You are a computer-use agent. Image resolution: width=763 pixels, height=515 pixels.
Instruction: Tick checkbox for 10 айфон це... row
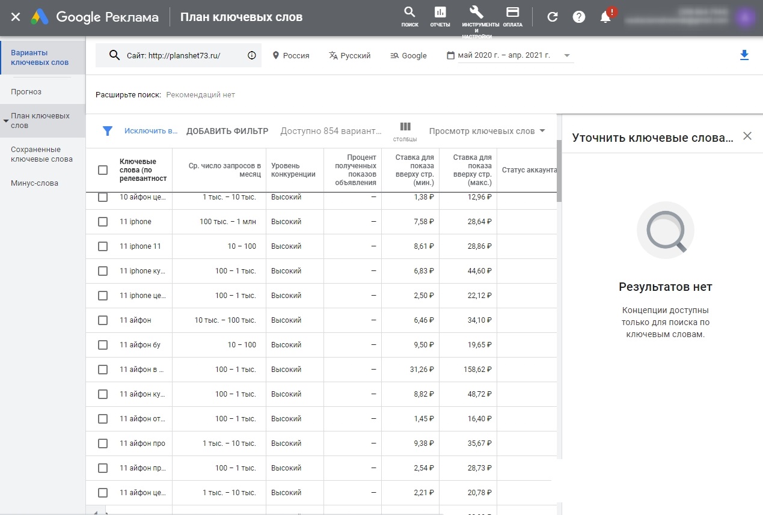(103, 197)
